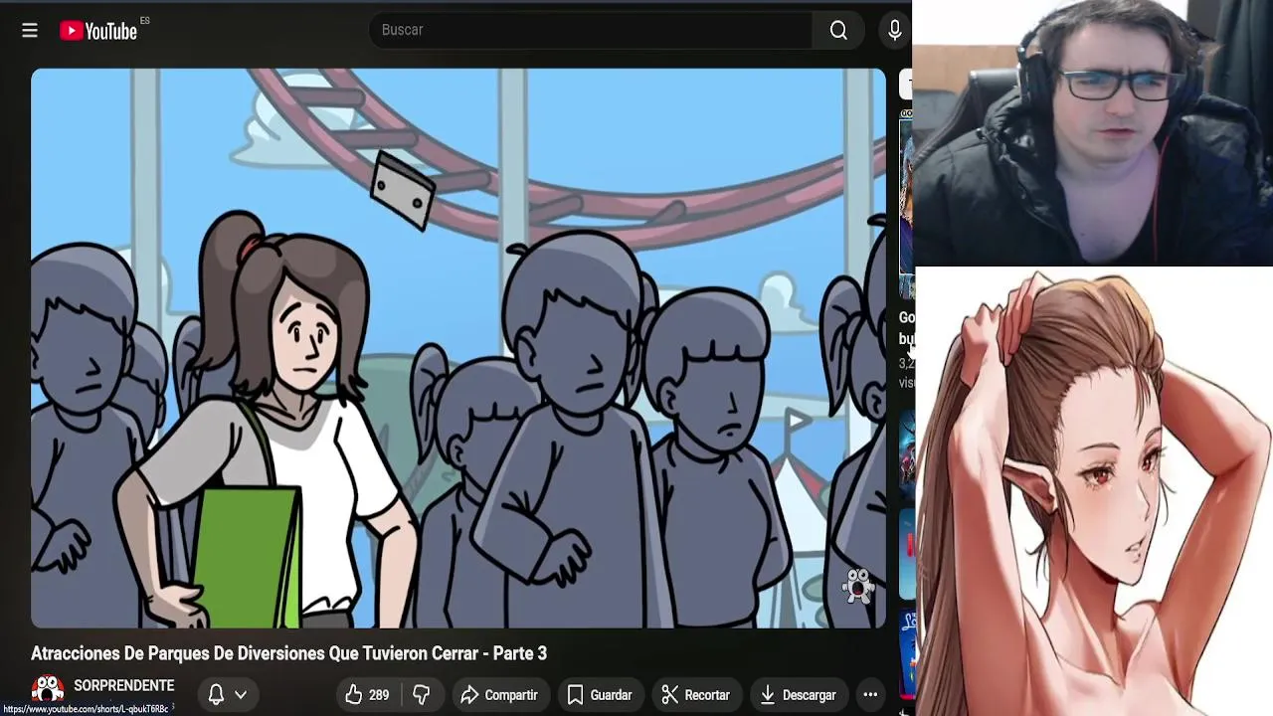Viewport: 1273px width, 716px height.
Task: Open the SORPRENDENTE channel name
Action: [124, 686]
